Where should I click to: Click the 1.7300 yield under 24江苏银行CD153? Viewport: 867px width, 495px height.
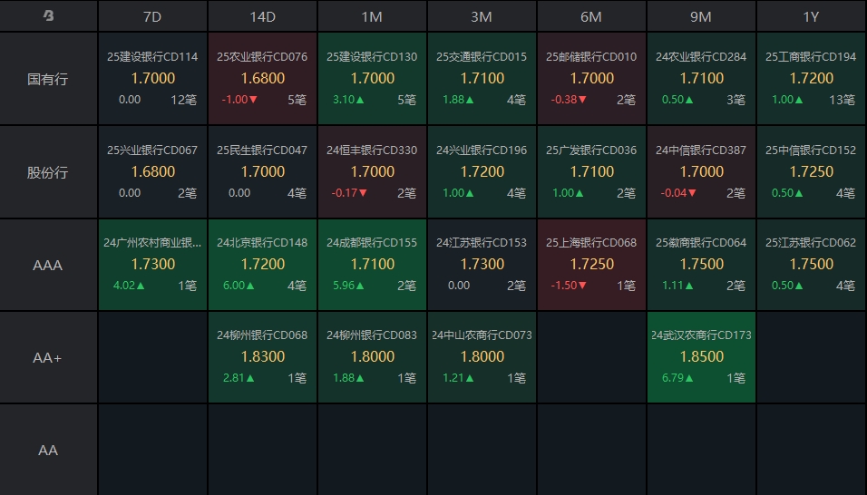(482, 264)
